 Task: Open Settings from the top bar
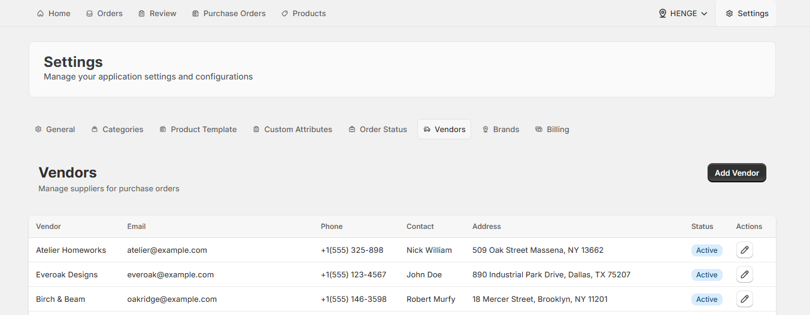click(747, 13)
